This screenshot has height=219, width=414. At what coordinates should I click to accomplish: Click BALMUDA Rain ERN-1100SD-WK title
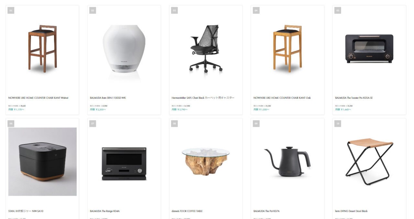(x=108, y=98)
